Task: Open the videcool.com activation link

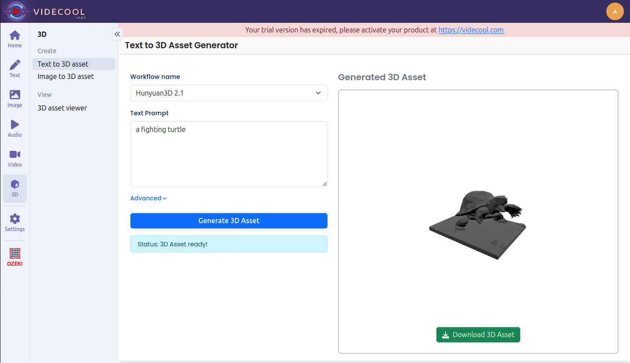Action: pos(471,30)
